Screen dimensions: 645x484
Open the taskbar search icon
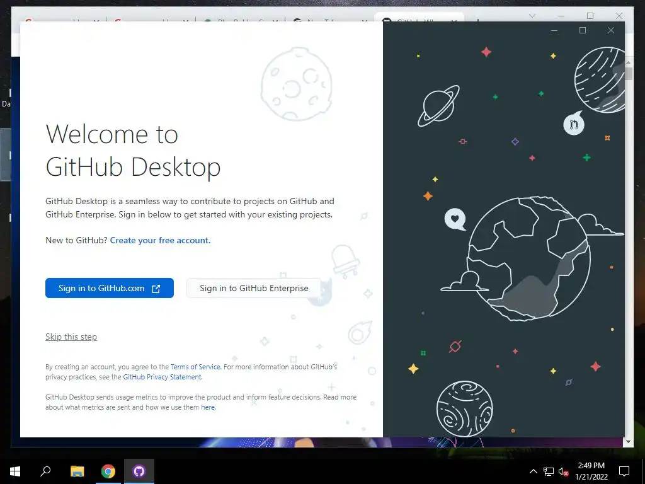[x=45, y=471]
